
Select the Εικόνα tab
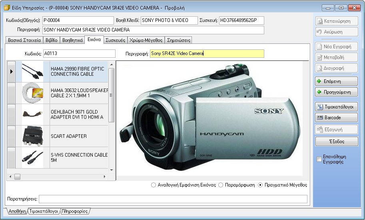(x=94, y=40)
